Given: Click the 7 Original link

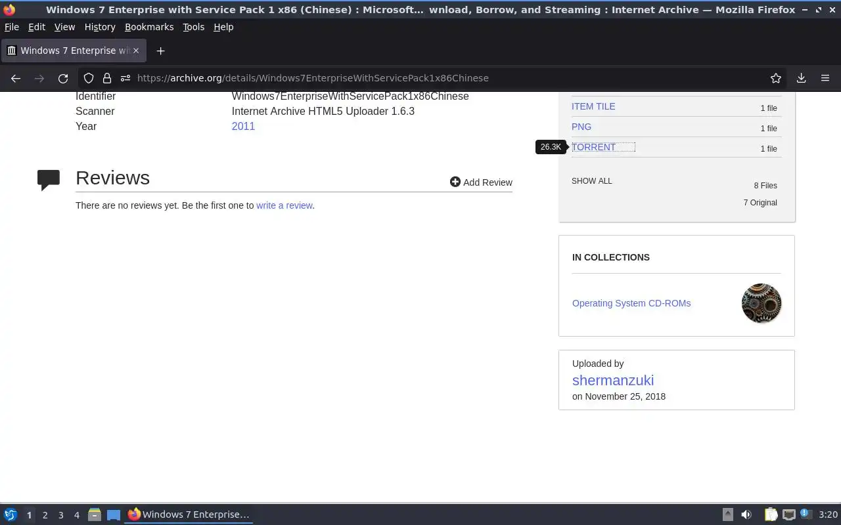Looking at the screenshot, I should click(760, 203).
